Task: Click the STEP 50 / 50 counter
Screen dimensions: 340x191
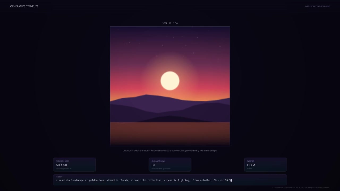Action: click(170, 23)
